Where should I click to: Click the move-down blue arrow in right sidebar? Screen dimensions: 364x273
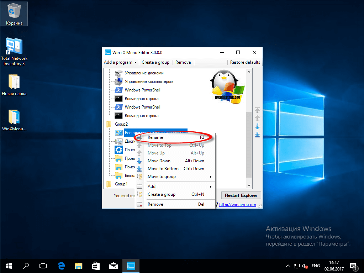tap(257, 126)
